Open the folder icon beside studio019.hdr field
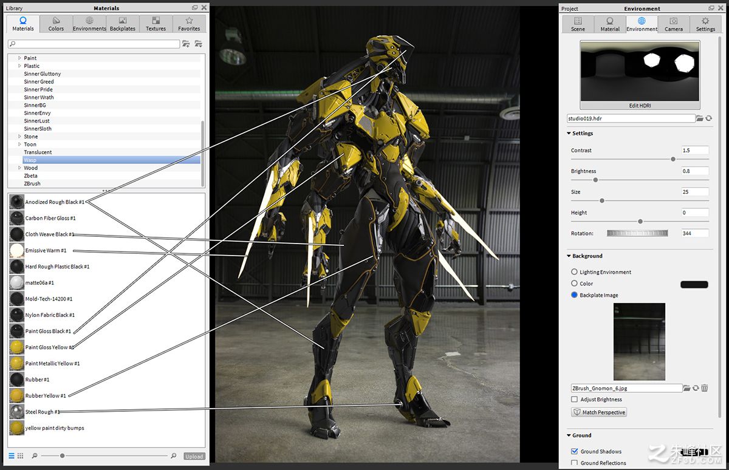This screenshot has width=729, height=470. (700, 118)
